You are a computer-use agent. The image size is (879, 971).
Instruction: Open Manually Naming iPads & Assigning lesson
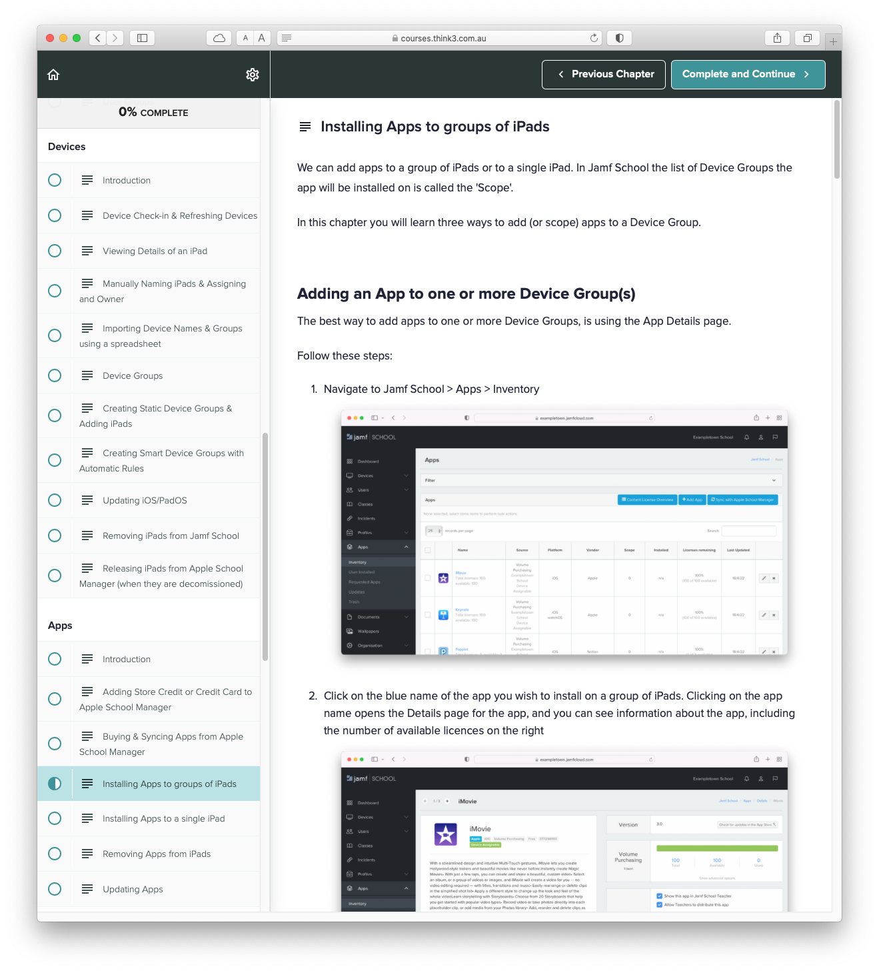[x=149, y=291]
